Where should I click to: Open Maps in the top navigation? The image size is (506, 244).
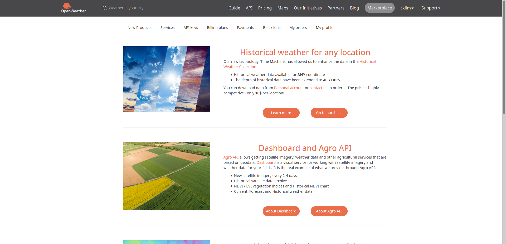pos(283,8)
